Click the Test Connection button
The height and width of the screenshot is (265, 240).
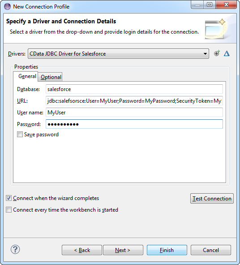212,198
